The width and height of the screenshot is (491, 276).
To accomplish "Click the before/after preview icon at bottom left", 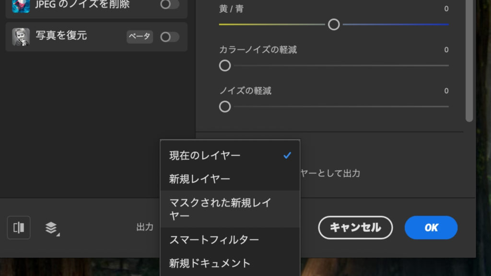I will [19, 228].
